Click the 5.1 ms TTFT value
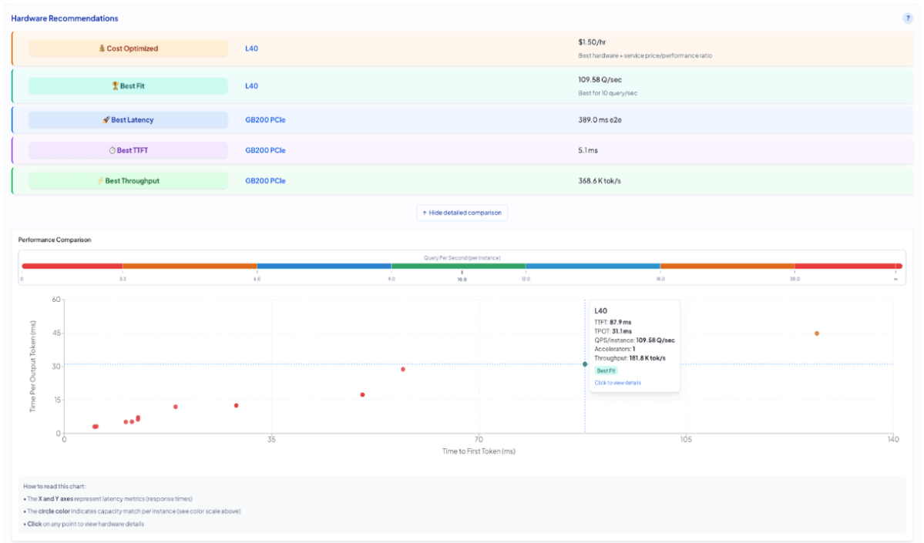 coord(587,150)
